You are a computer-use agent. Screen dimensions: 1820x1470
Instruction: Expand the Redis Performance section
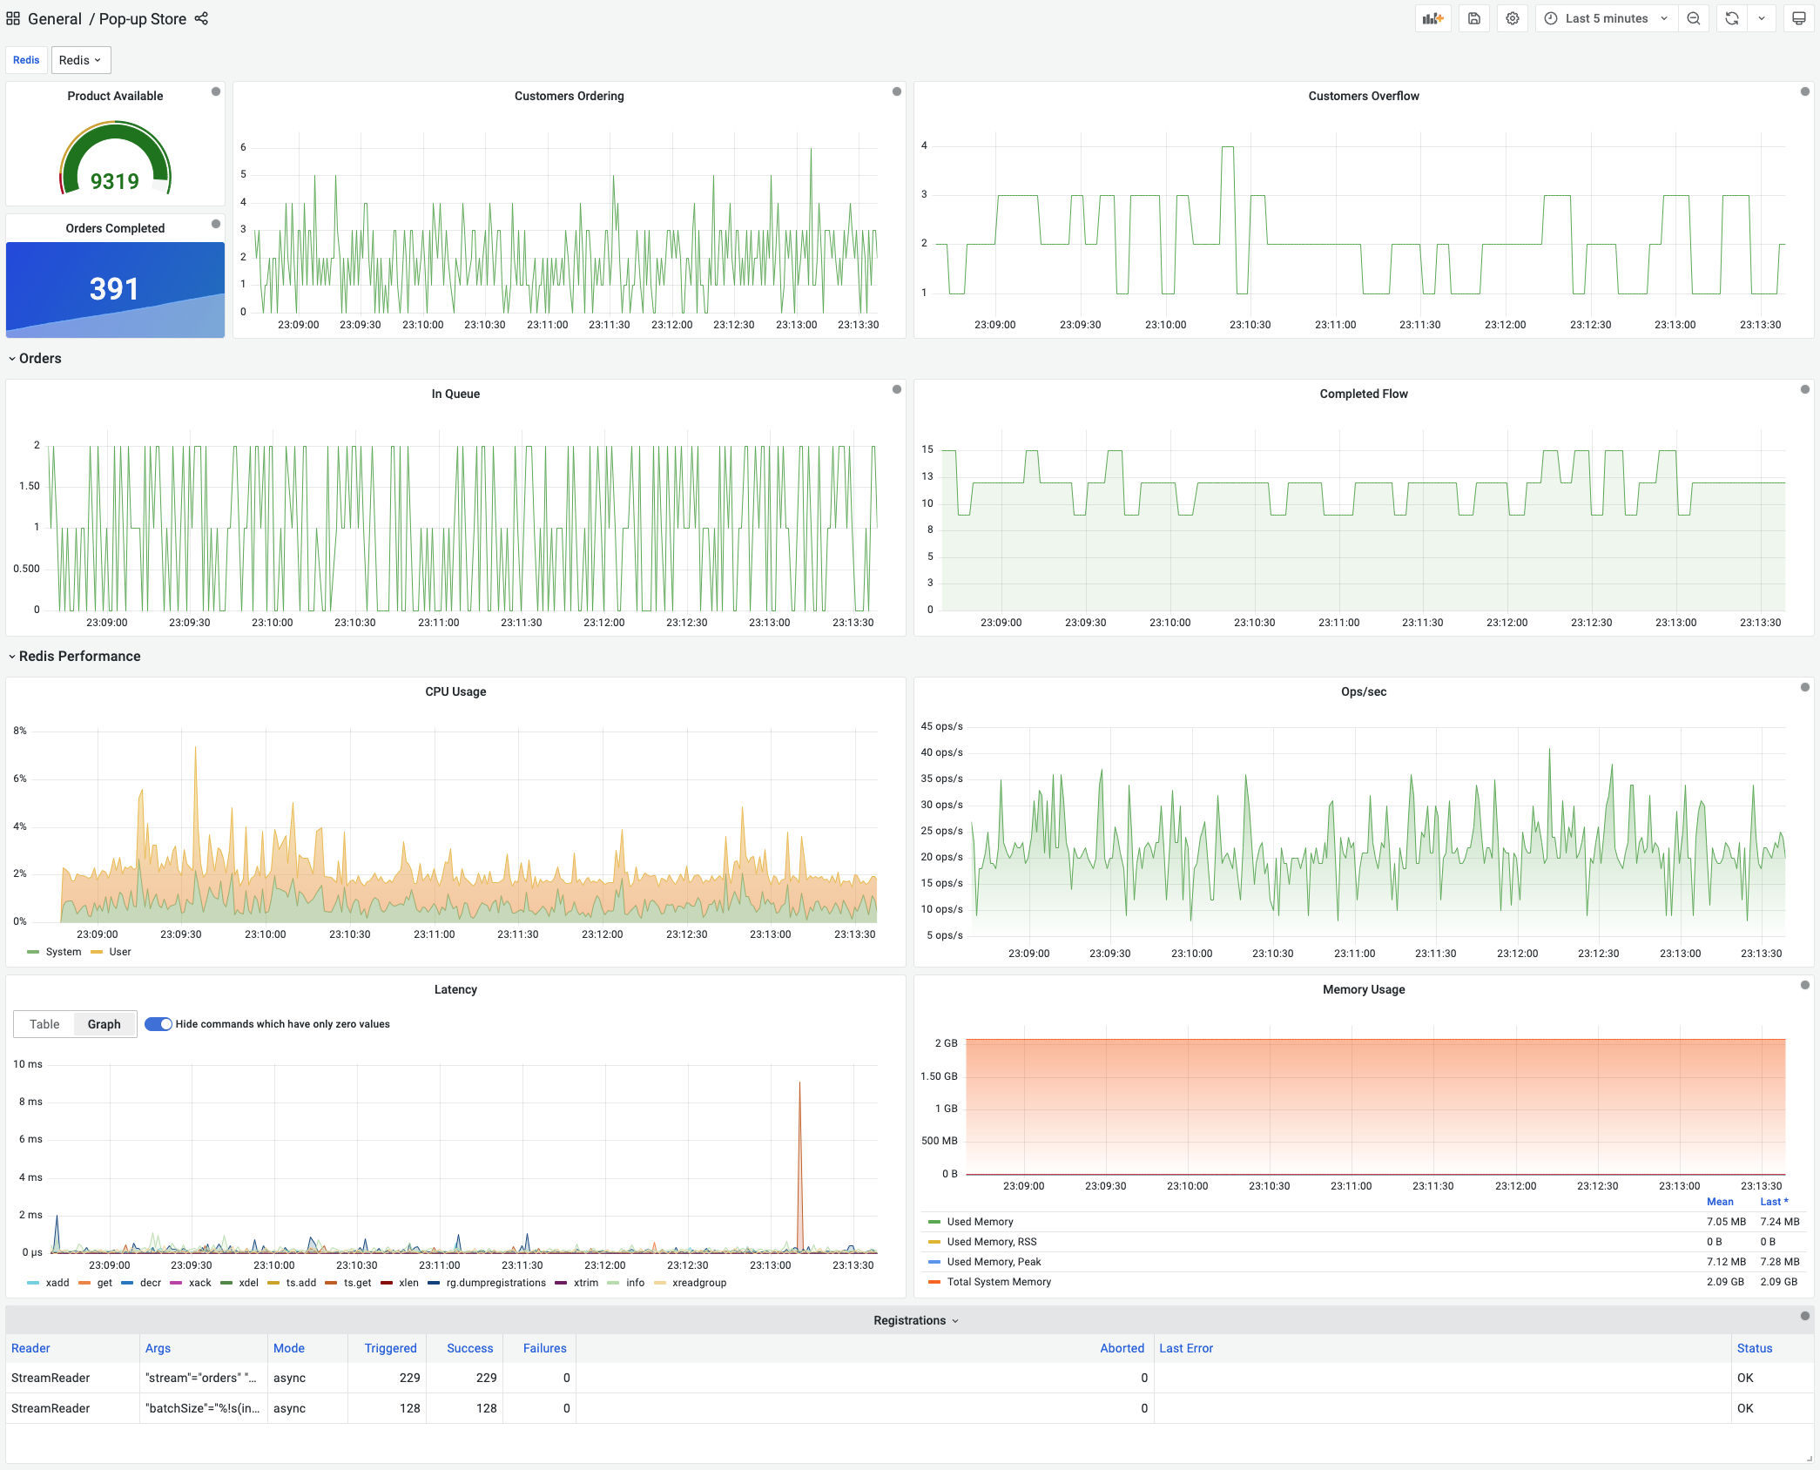pyautogui.click(x=12, y=657)
